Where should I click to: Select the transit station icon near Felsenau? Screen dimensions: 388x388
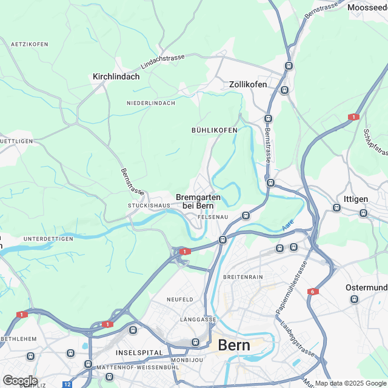tap(246, 216)
